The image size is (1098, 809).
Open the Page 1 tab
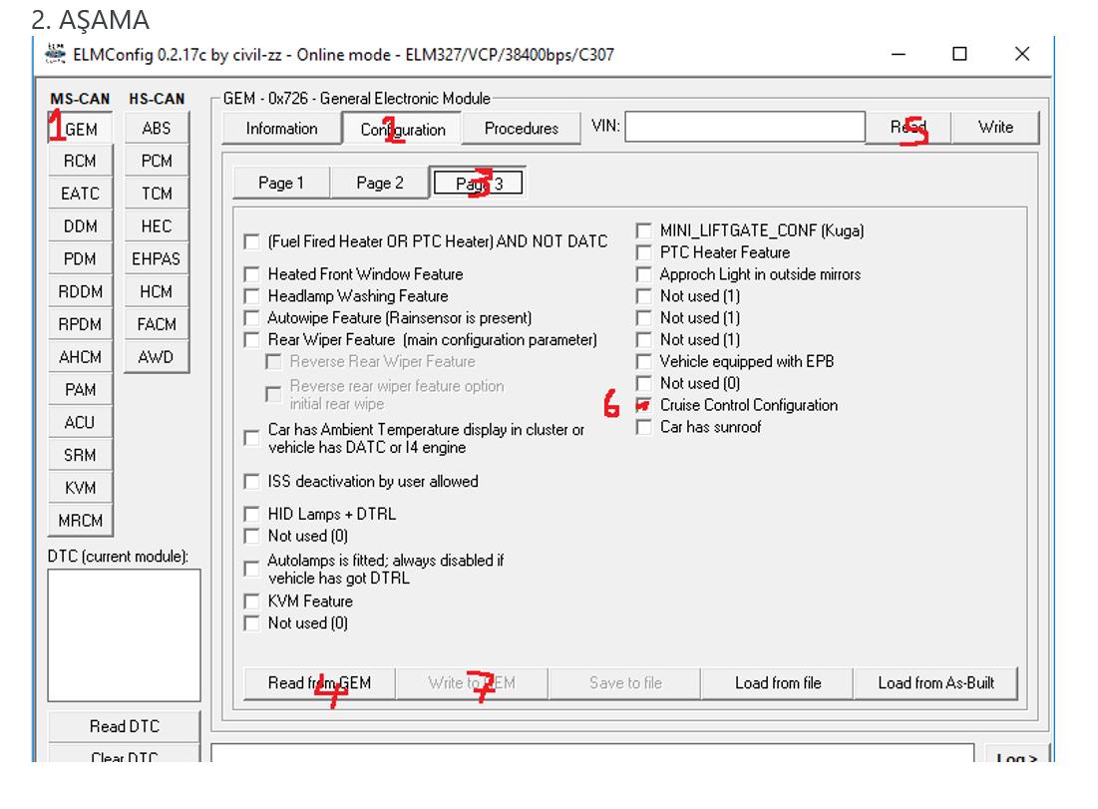click(x=280, y=183)
